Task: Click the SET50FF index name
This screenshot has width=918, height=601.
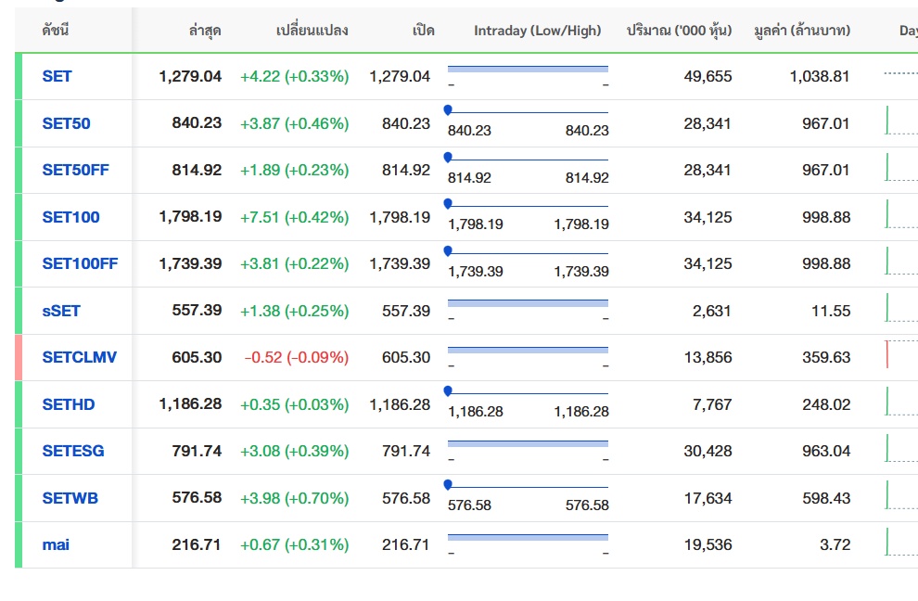Action: 76,170
